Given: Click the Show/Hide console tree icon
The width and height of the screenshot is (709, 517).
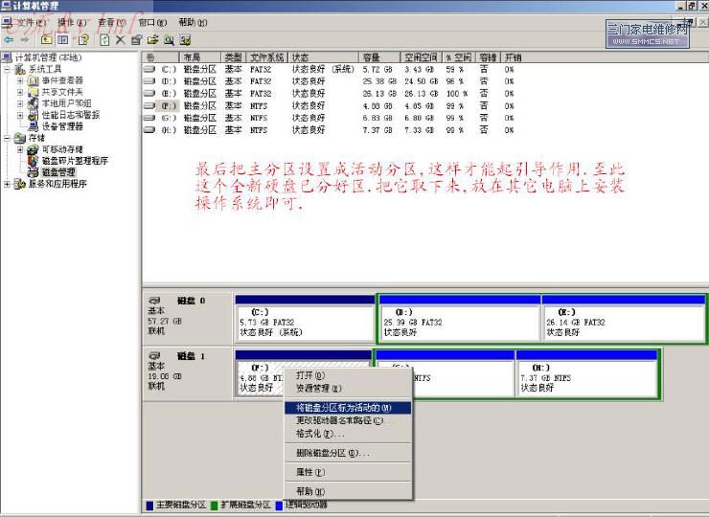Looking at the screenshot, I should [x=63, y=40].
